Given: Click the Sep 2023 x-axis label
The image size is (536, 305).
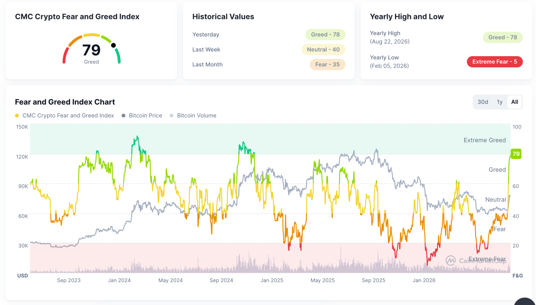Looking at the screenshot, I should (x=69, y=280).
